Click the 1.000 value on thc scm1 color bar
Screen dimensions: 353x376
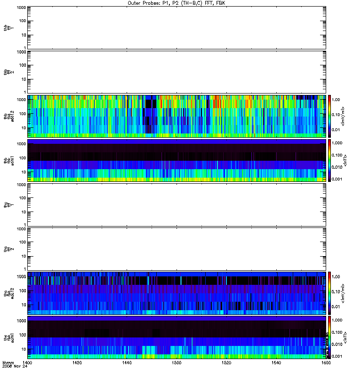tap(337, 320)
